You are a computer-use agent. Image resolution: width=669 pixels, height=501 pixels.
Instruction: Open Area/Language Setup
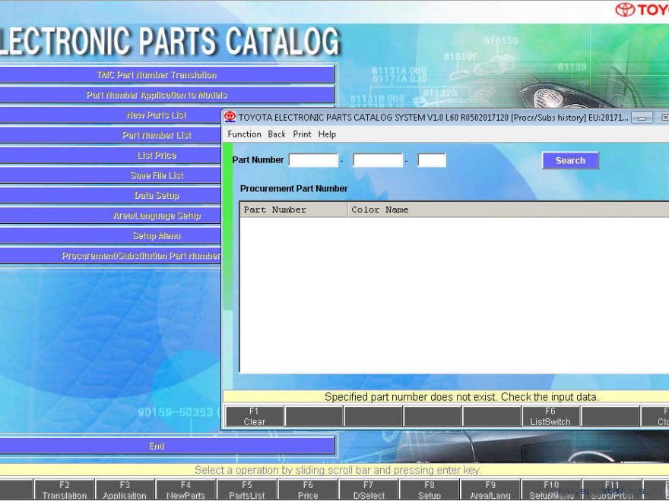110,216
